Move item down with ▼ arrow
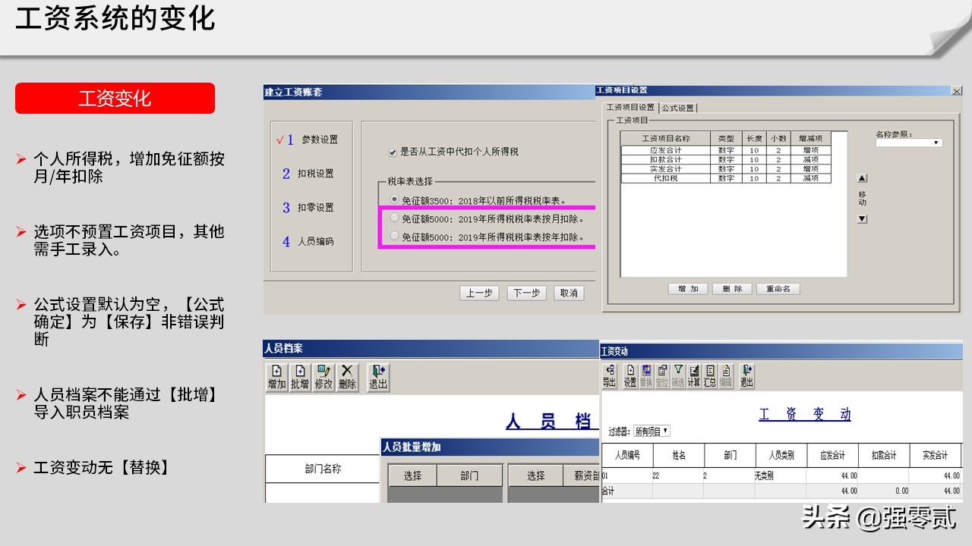Screen dimensions: 972x546 pos(862,219)
